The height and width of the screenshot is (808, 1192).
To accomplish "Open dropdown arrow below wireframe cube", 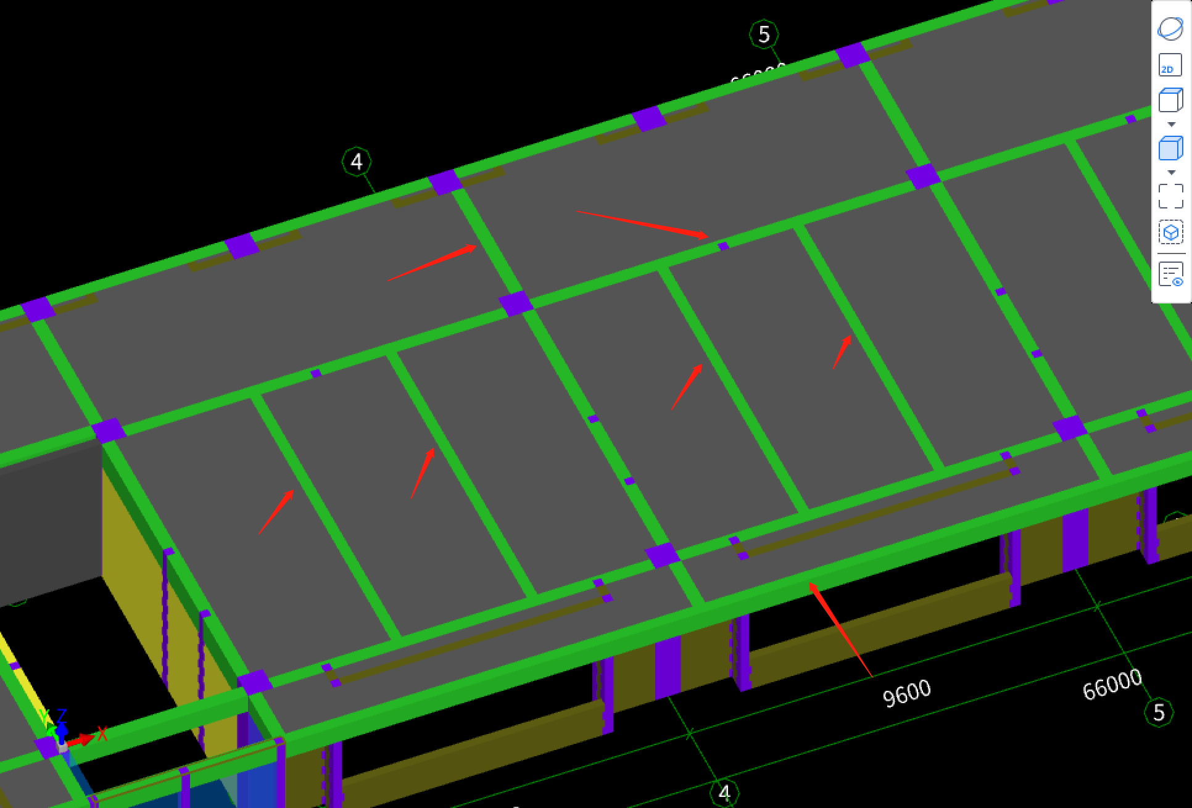I will point(1171,125).
